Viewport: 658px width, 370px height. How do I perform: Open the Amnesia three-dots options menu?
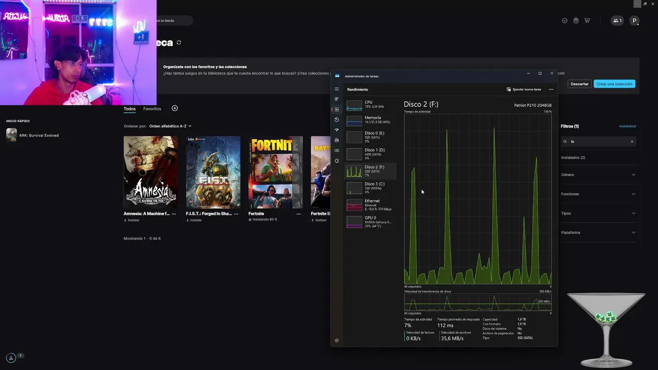pos(174,214)
